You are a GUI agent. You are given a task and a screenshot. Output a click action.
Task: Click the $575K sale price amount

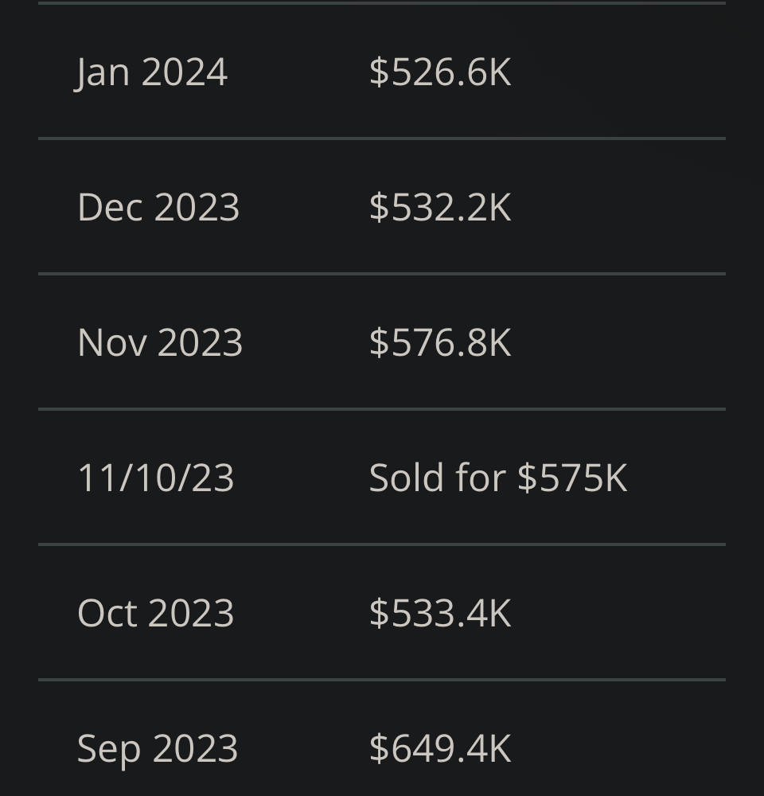pos(572,478)
